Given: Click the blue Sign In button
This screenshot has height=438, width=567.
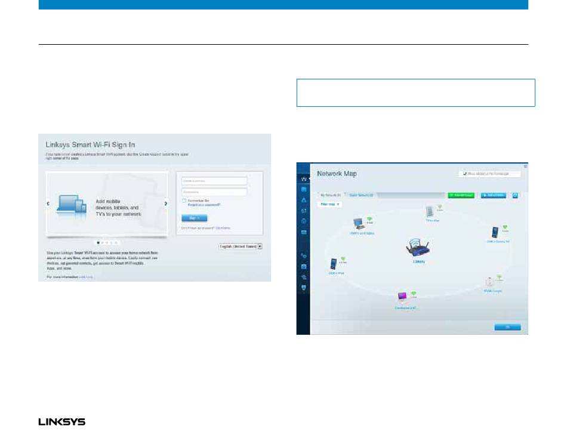Looking at the screenshot, I should [x=194, y=218].
